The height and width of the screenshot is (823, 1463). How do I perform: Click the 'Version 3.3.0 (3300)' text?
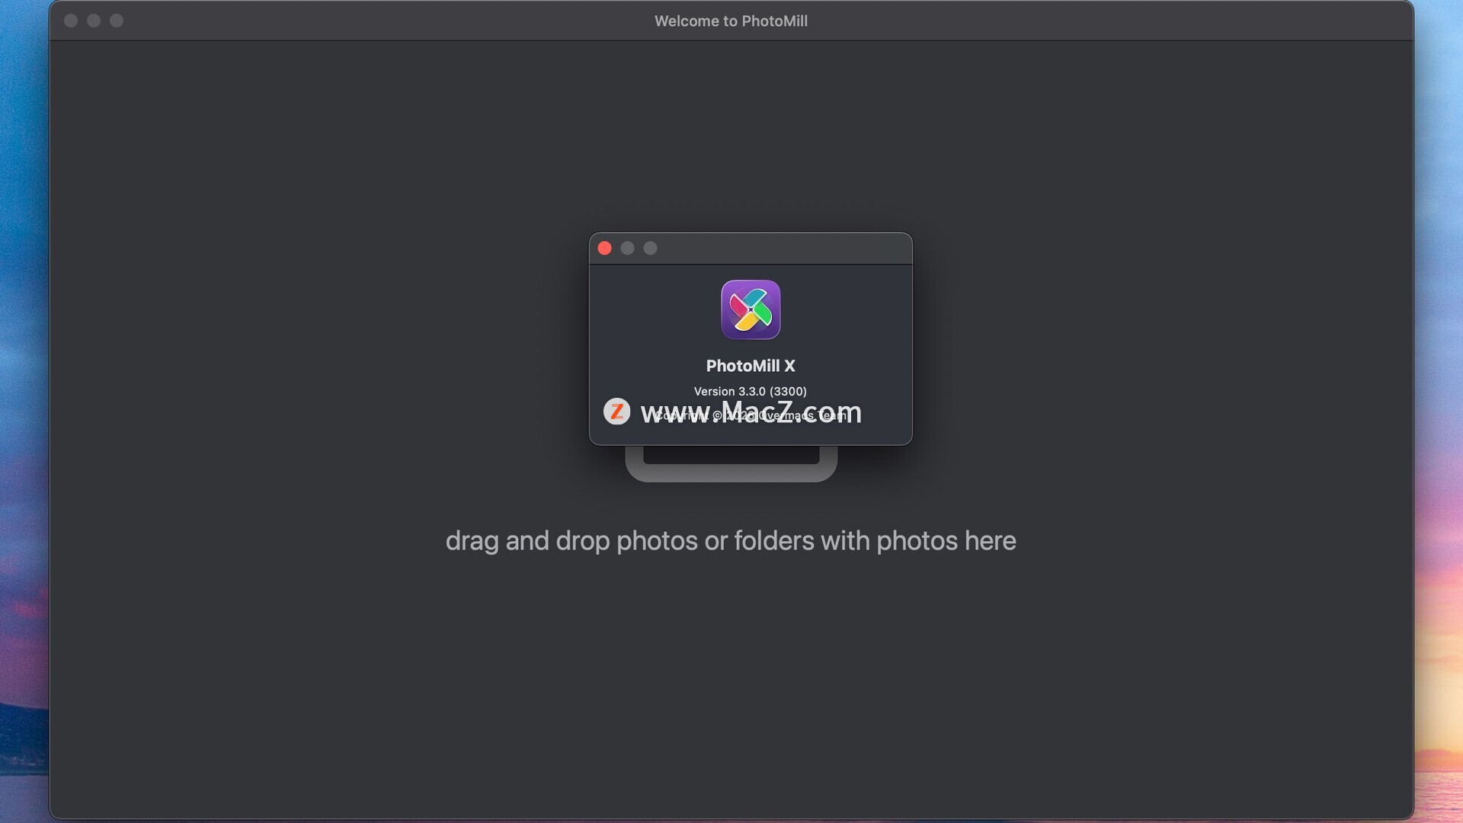coord(750,391)
